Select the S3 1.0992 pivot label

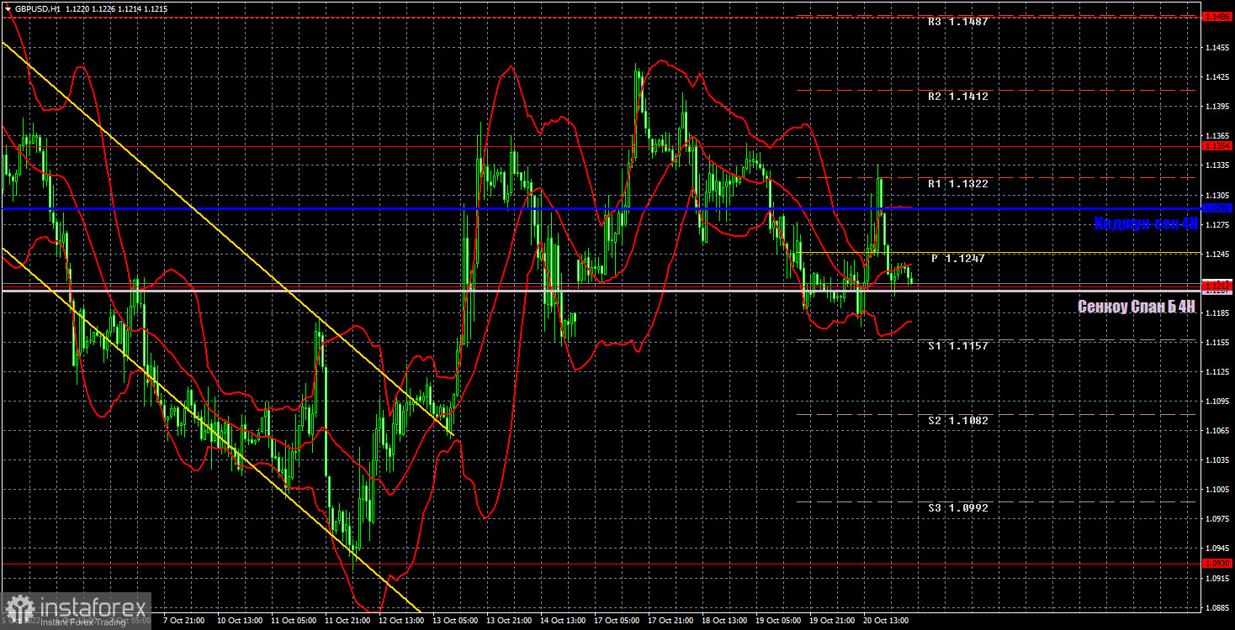957,507
